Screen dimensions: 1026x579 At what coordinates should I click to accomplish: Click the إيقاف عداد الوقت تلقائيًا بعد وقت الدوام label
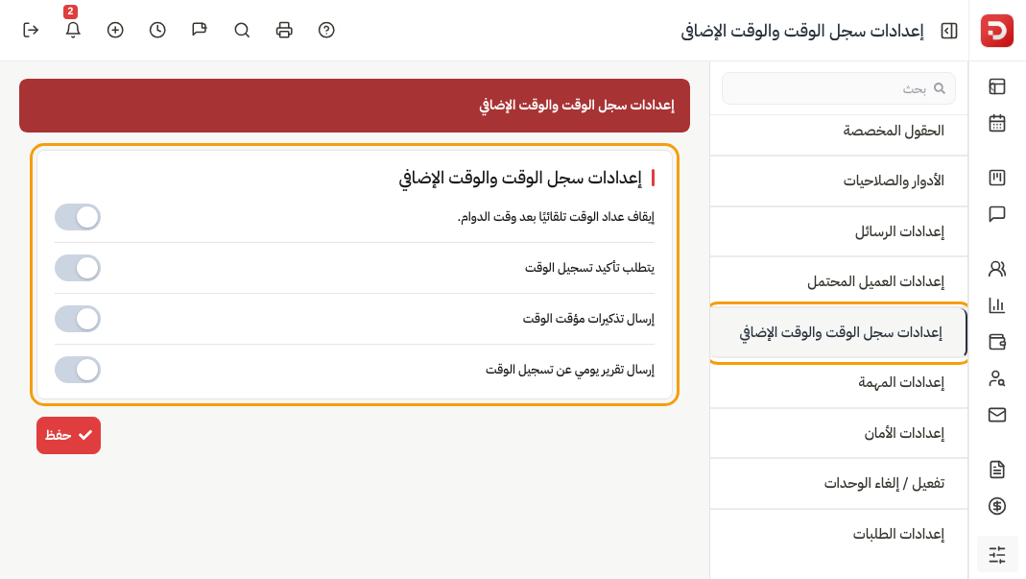[x=556, y=217]
